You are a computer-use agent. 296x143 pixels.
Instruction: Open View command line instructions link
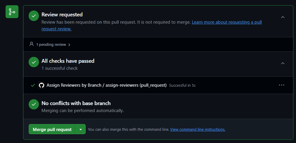point(198,130)
